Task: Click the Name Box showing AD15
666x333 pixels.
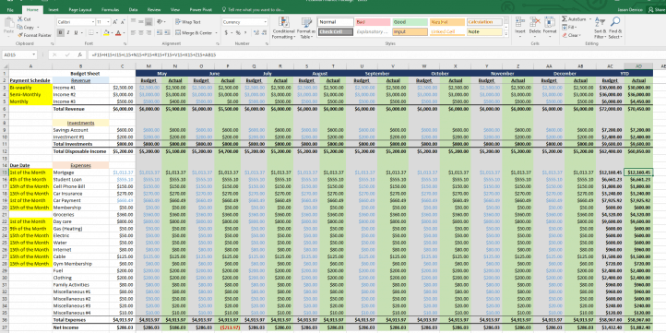Action: (x=19, y=54)
